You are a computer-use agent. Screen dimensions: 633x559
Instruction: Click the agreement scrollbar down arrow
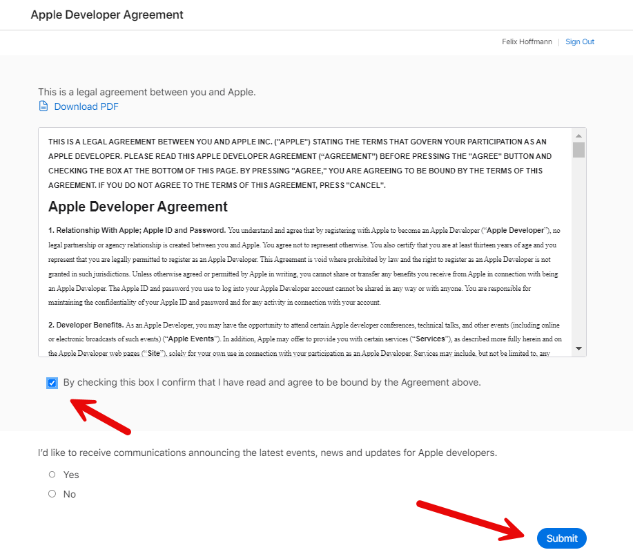tap(578, 349)
